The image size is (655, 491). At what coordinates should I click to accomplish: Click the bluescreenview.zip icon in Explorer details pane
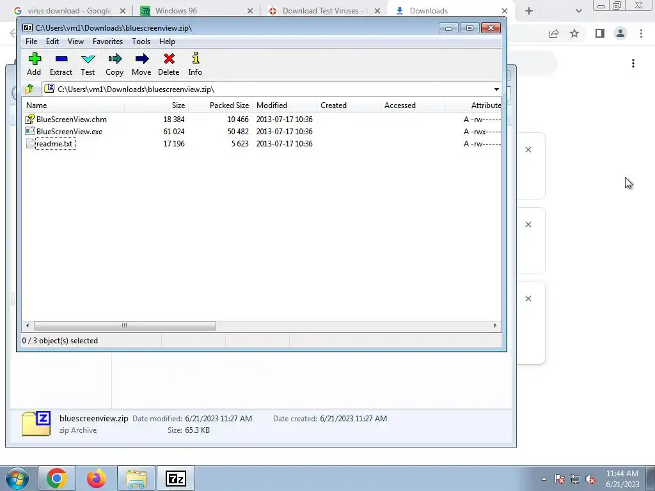coord(36,424)
